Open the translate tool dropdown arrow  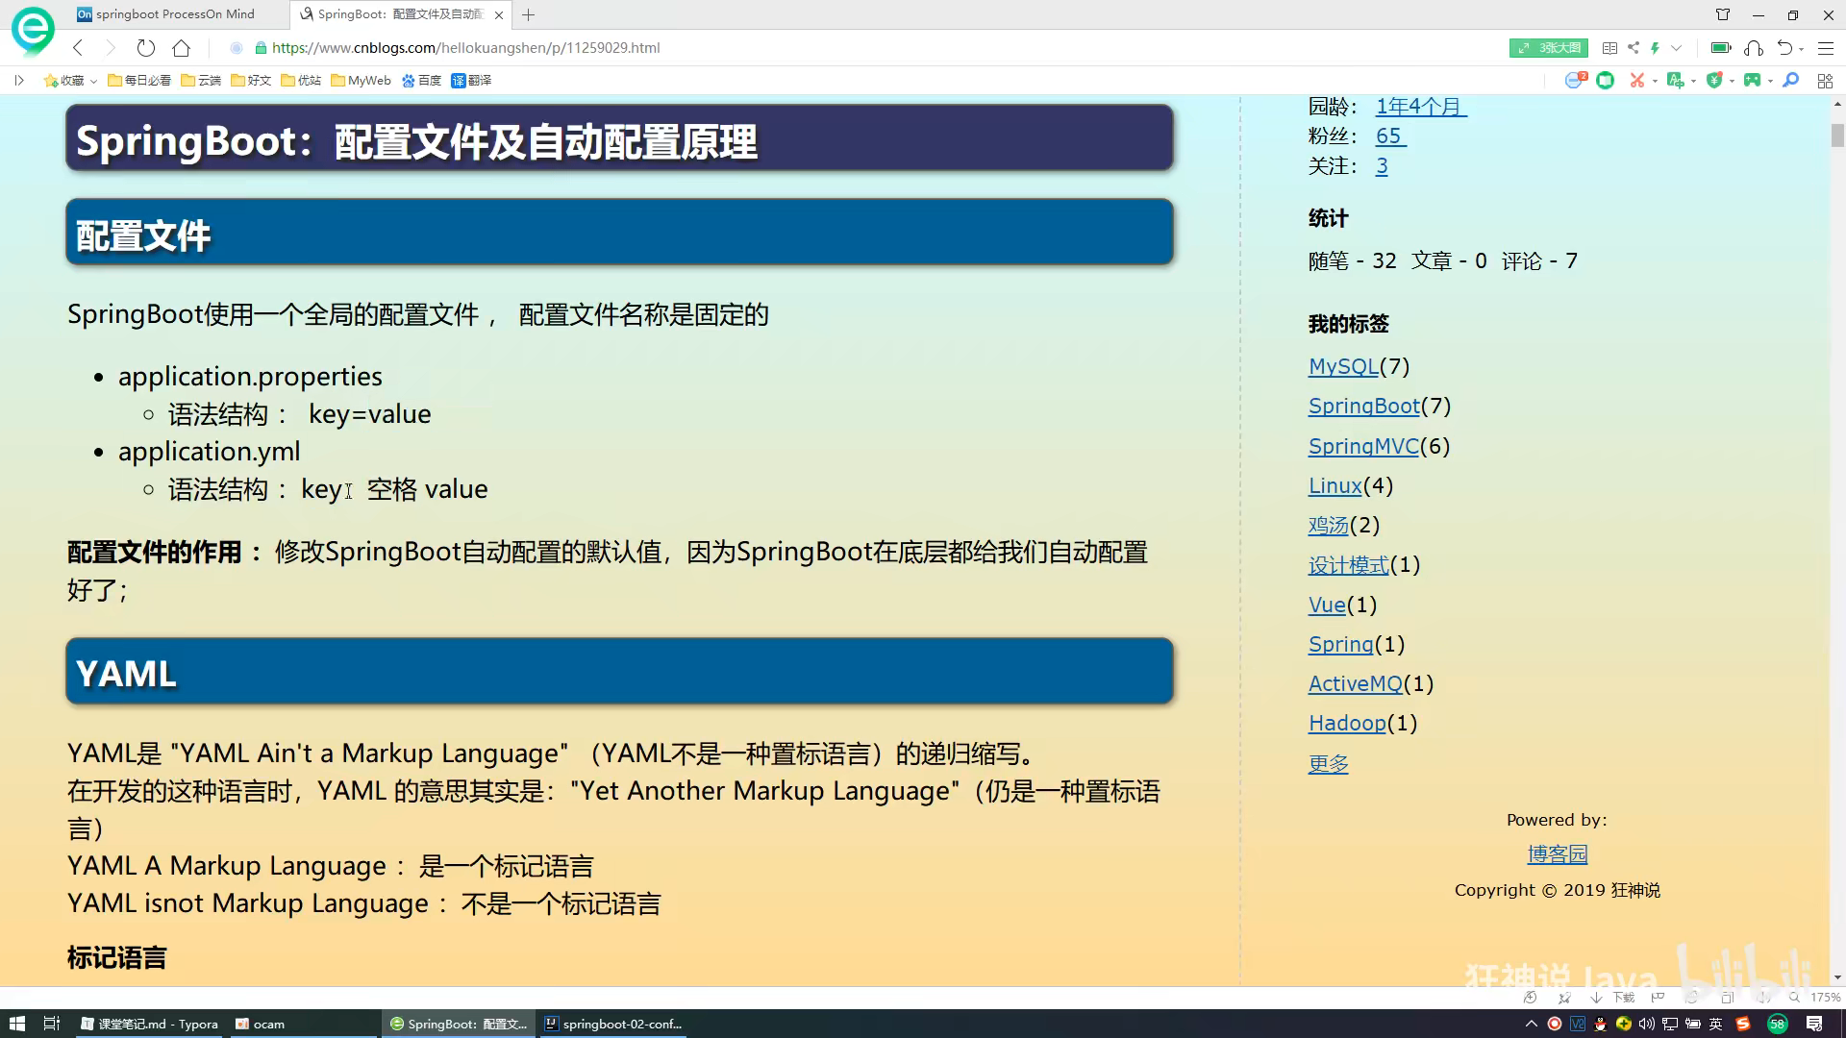[1693, 81]
